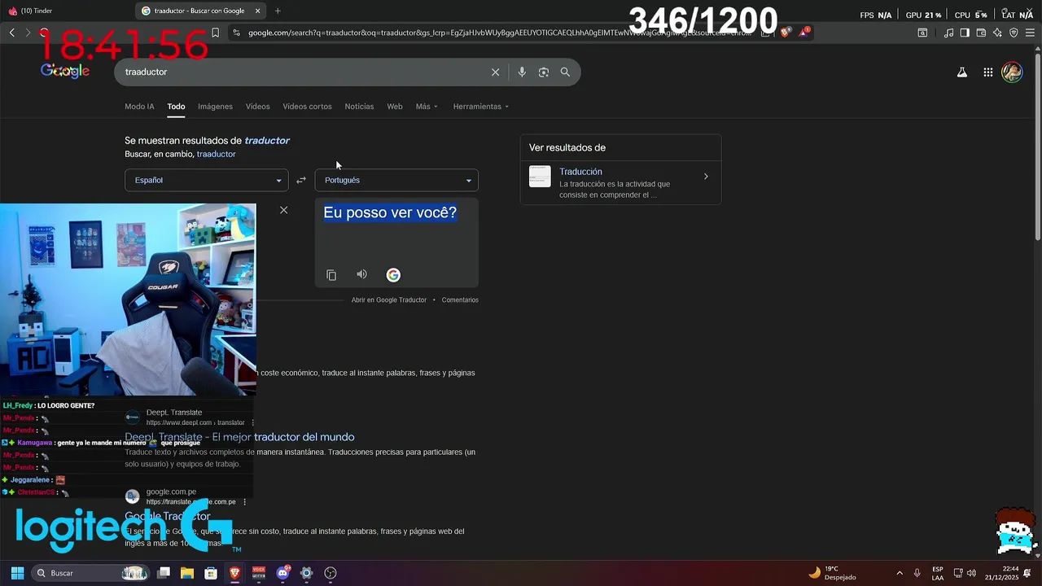1042x586 pixels.
Task: Open Videos cortos results
Action: [307, 107]
